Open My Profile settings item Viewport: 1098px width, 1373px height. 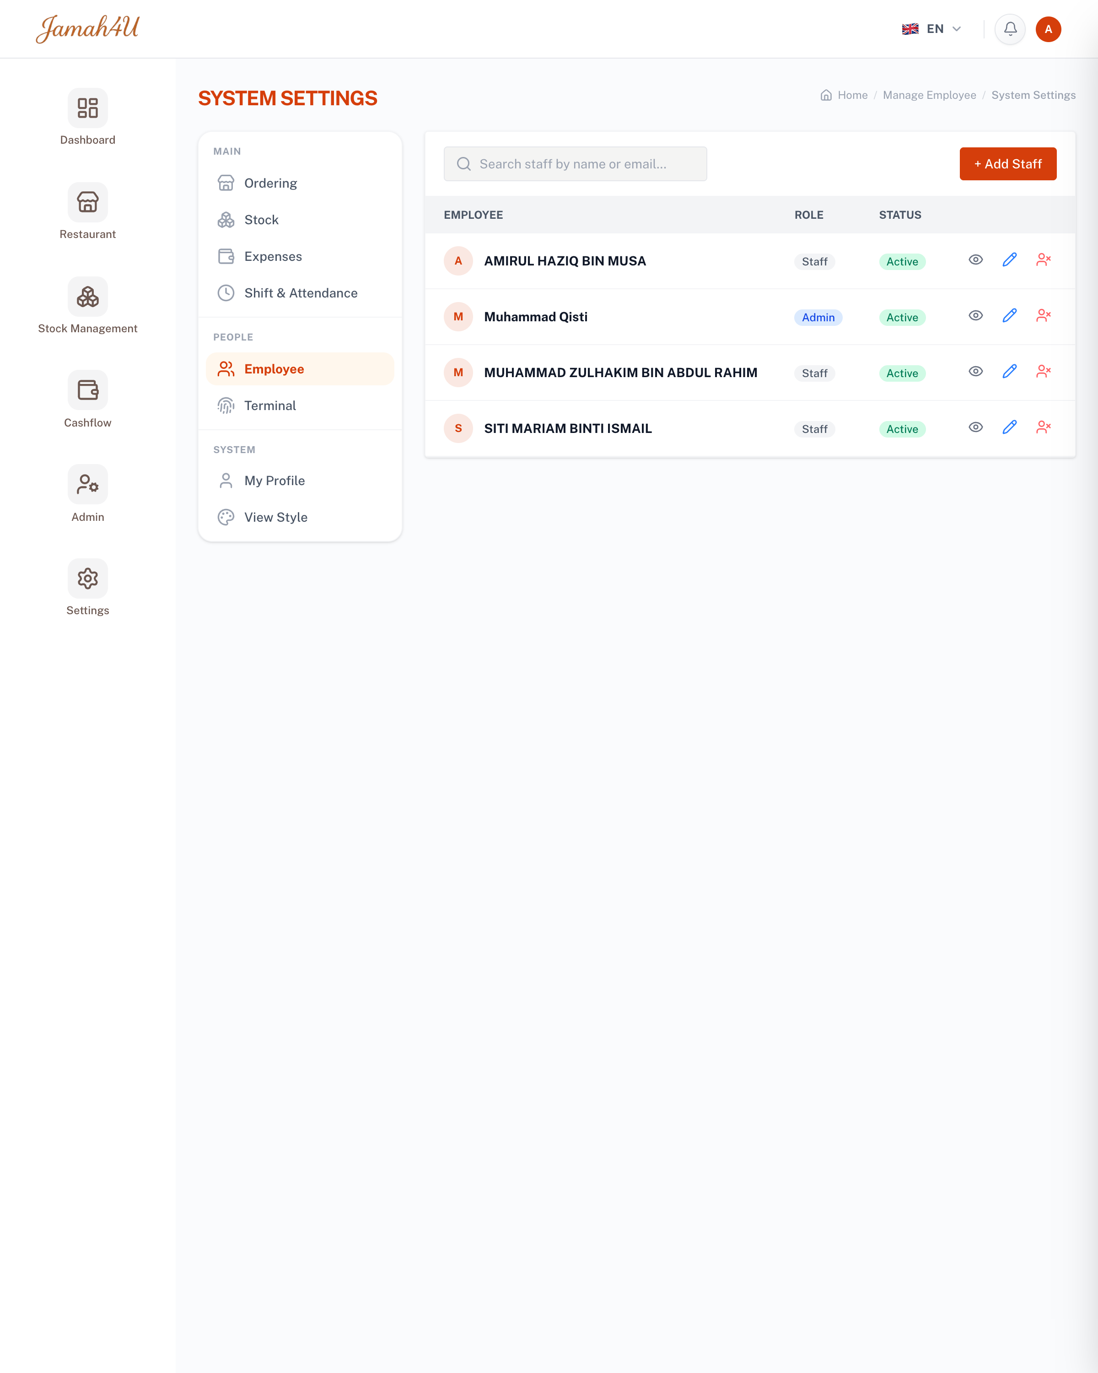click(x=300, y=481)
